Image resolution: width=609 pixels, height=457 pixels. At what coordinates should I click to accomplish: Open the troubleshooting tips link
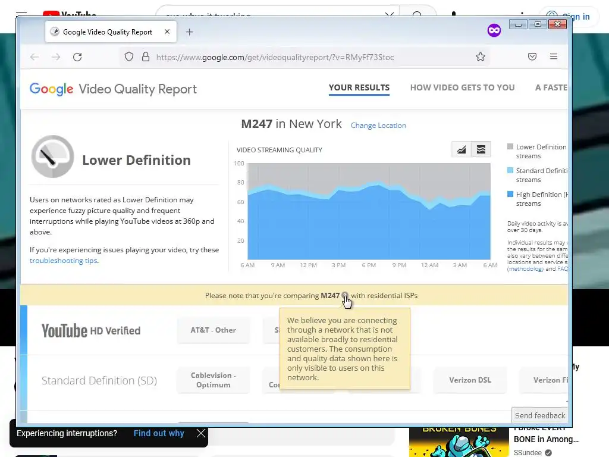(x=63, y=261)
